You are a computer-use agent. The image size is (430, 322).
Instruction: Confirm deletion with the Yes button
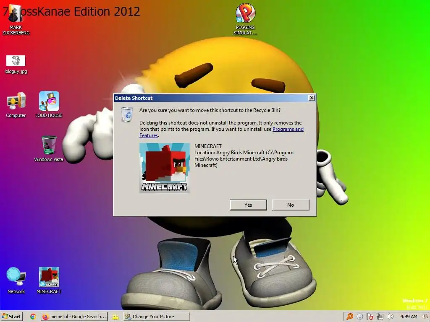248,205
